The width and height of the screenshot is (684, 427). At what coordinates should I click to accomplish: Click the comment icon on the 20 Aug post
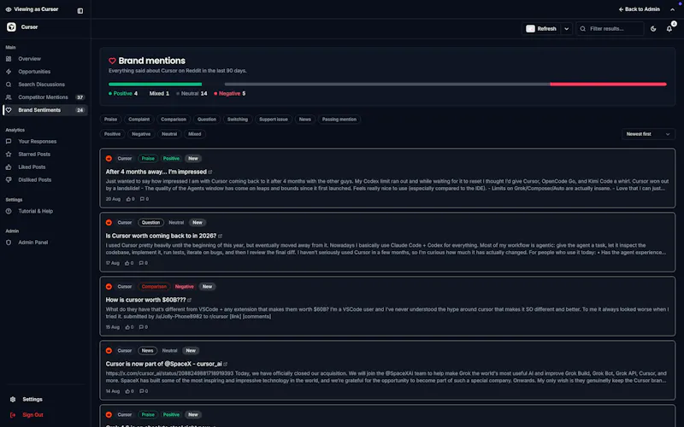coord(142,199)
